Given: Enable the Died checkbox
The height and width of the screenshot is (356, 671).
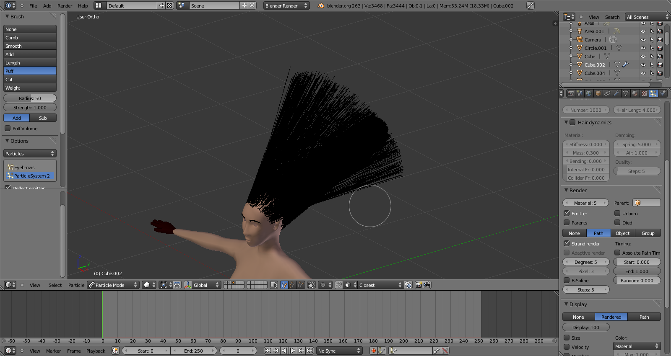Looking at the screenshot, I should (617, 222).
